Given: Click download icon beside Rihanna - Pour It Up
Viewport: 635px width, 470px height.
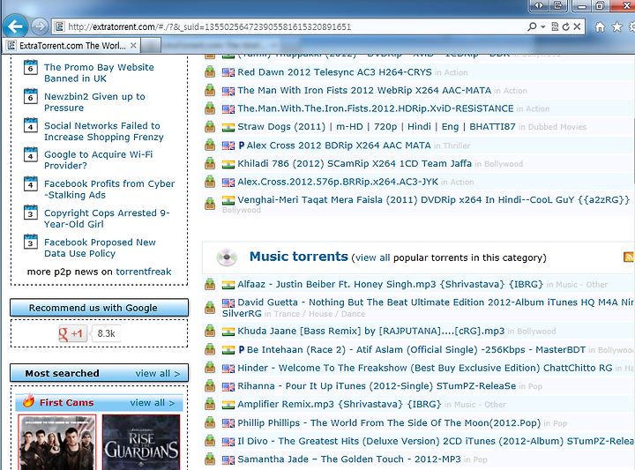Looking at the screenshot, I should point(210,385).
